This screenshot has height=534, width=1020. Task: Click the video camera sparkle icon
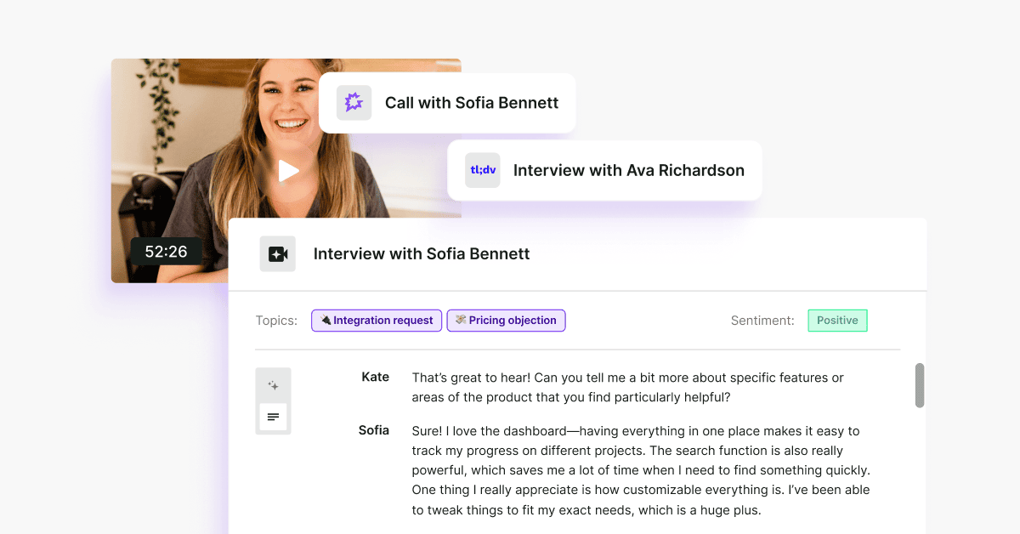[278, 254]
